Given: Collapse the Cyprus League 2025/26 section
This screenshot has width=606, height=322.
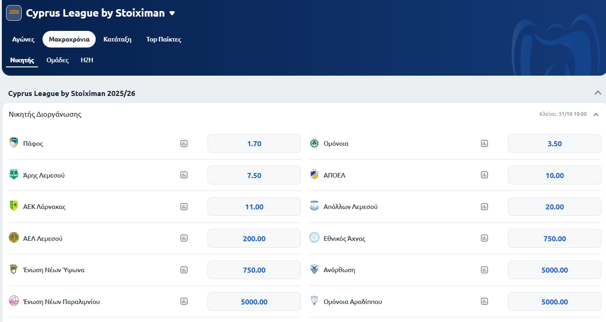Looking at the screenshot, I should pos(598,93).
